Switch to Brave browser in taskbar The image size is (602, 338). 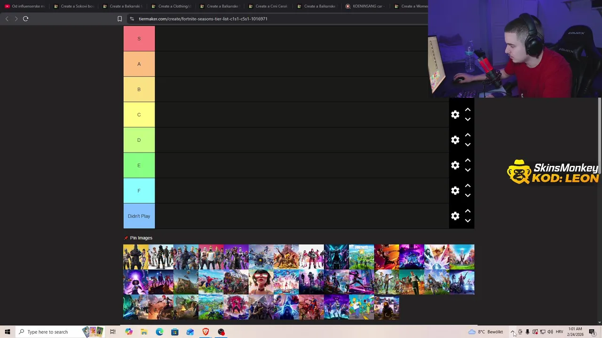[x=206, y=332]
